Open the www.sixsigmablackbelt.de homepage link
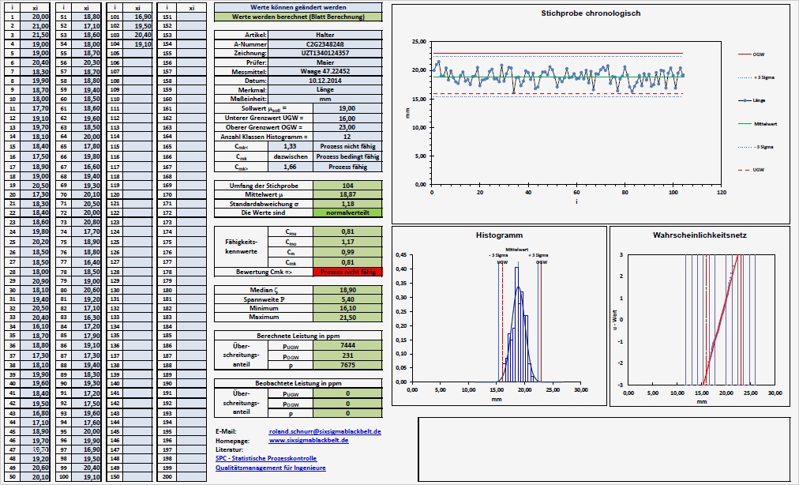Screen dimensions: 799x485 click(x=308, y=440)
